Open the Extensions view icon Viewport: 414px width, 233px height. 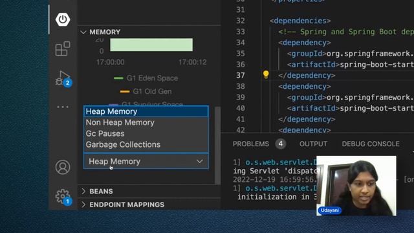point(63,49)
